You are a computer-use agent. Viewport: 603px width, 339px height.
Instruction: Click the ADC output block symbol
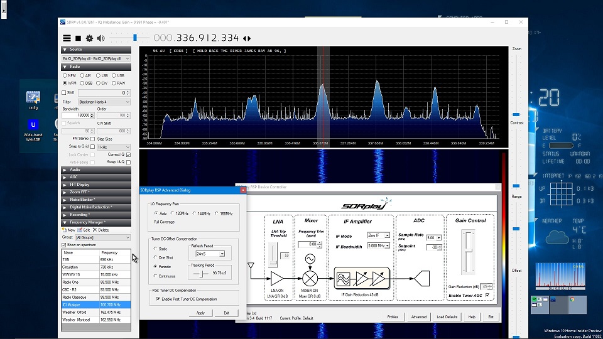[x=421, y=278]
